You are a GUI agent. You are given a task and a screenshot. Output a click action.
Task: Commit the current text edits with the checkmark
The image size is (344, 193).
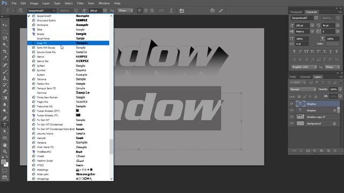tap(221, 11)
